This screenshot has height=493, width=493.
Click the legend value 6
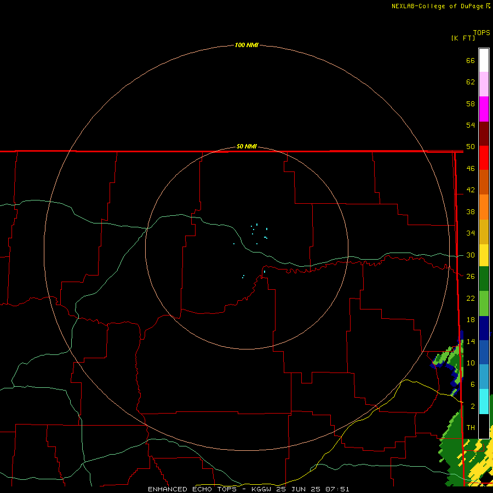tap(473, 385)
